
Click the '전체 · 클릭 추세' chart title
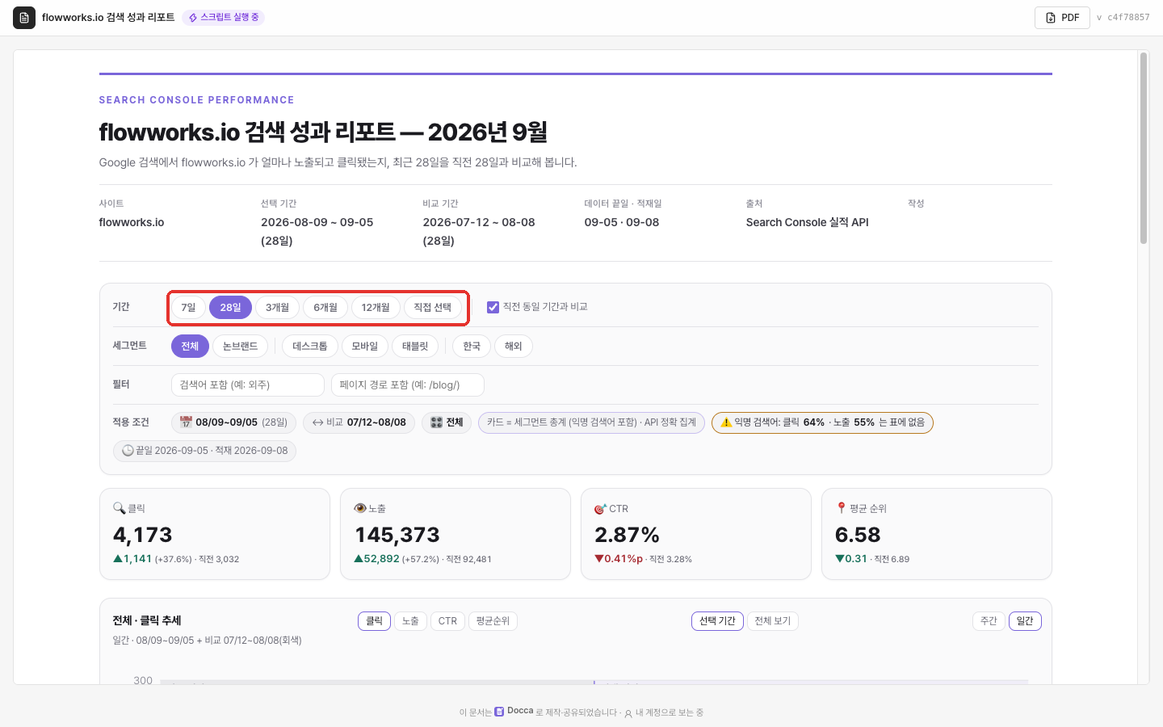(x=146, y=620)
